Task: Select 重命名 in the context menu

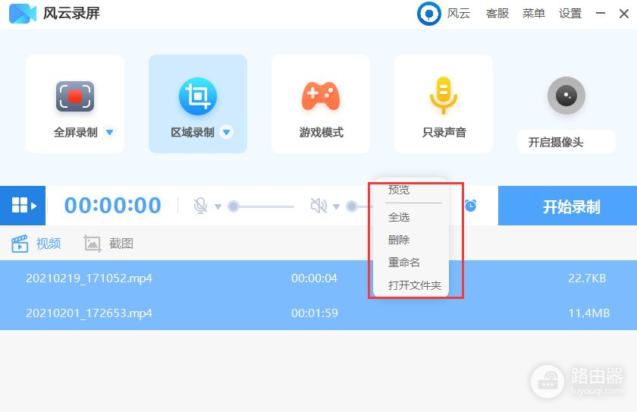Action: pos(403,263)
